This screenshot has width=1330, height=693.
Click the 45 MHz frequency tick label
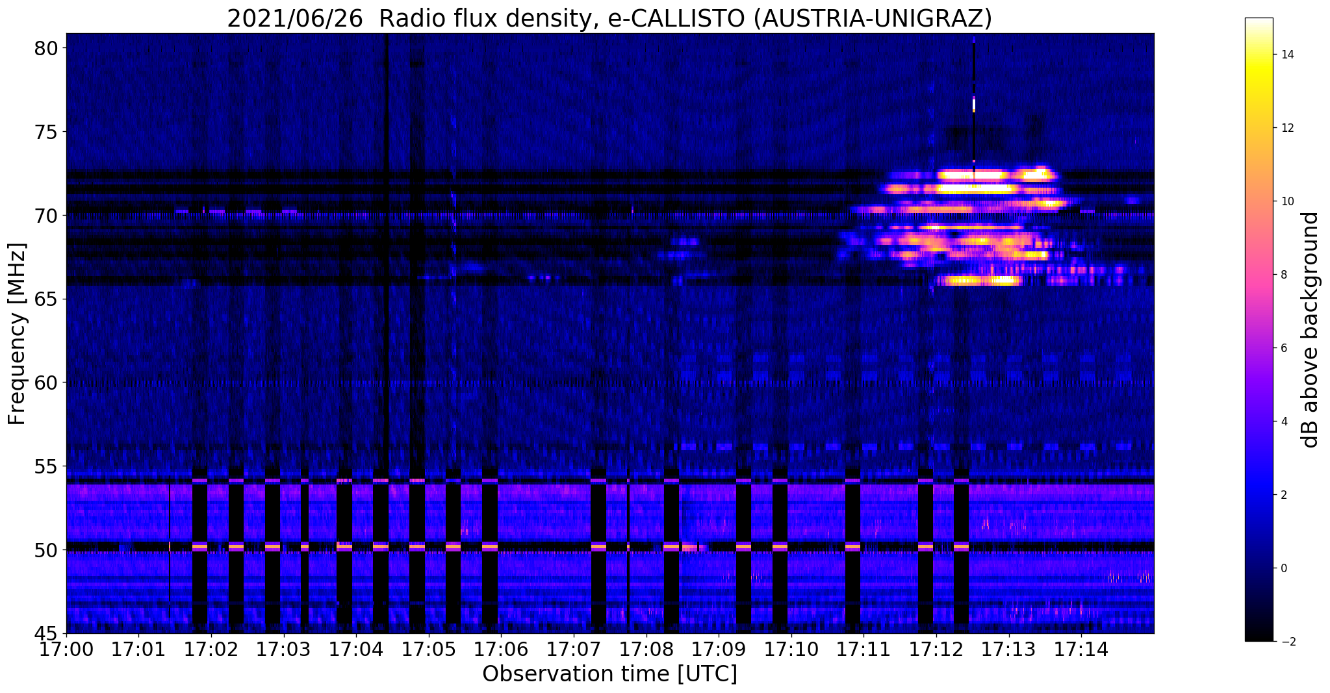[x=47, y=634]
